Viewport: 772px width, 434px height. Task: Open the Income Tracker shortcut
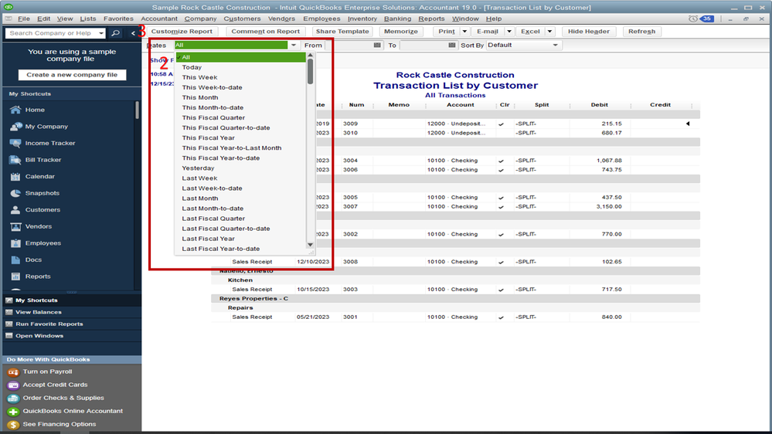(49, 143)
